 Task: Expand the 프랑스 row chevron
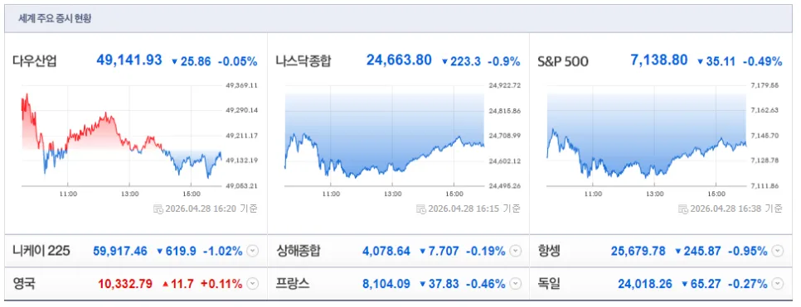[516, 284]
